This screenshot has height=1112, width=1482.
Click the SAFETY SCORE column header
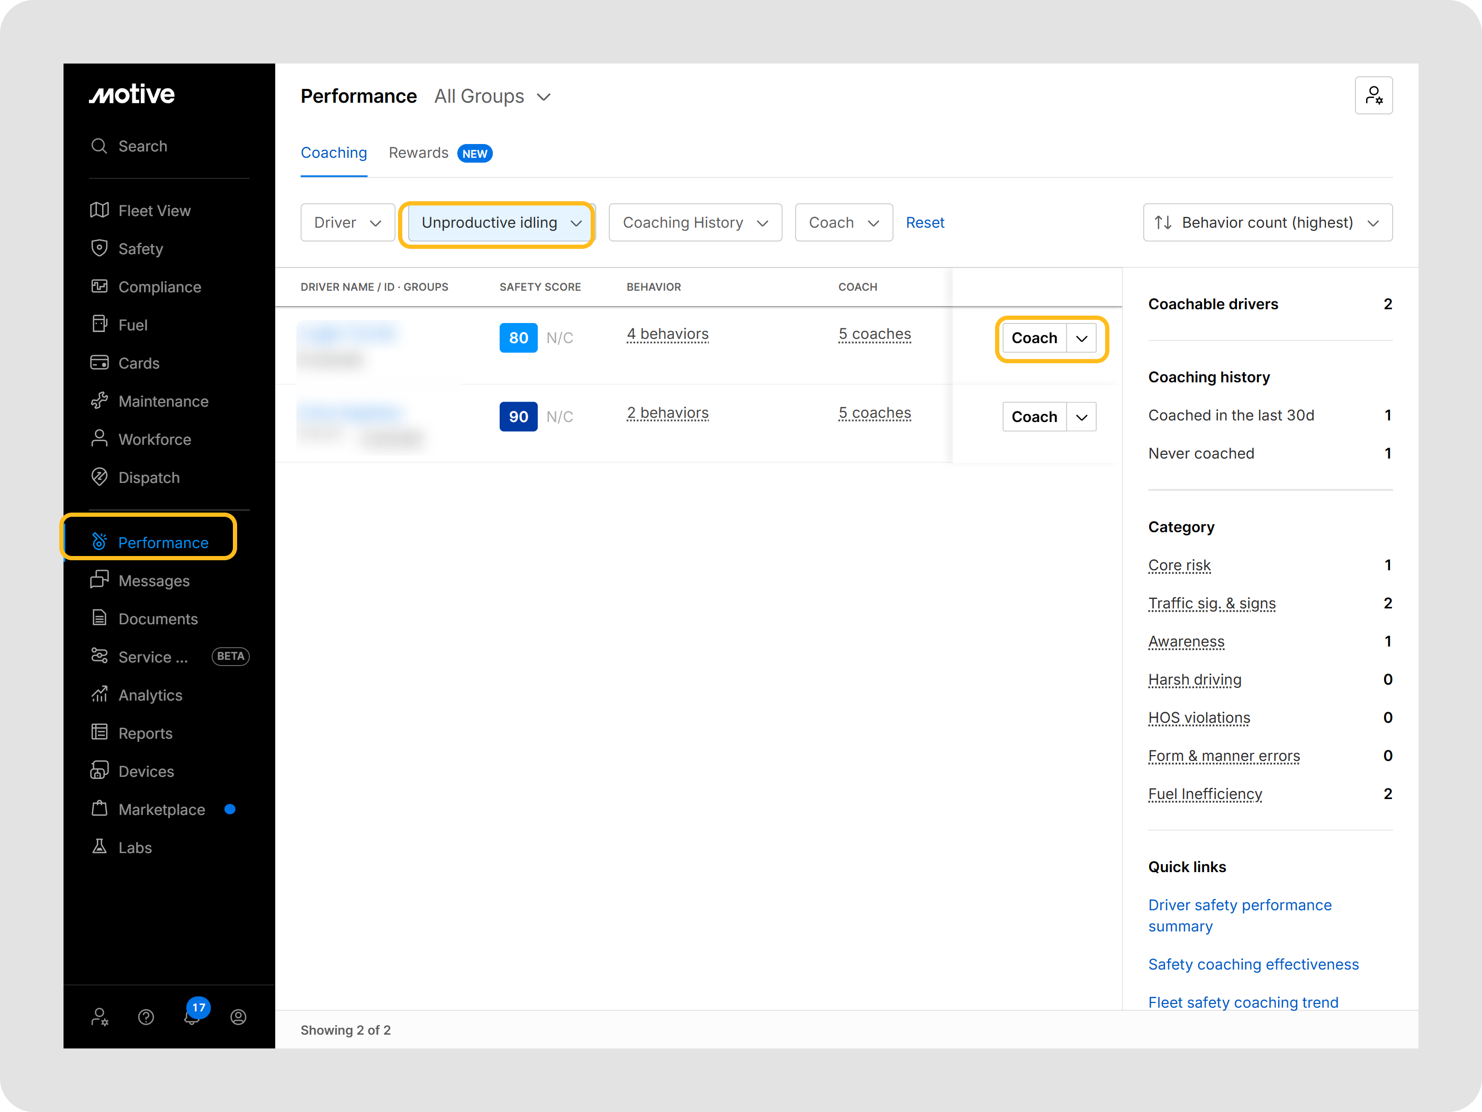540,287
